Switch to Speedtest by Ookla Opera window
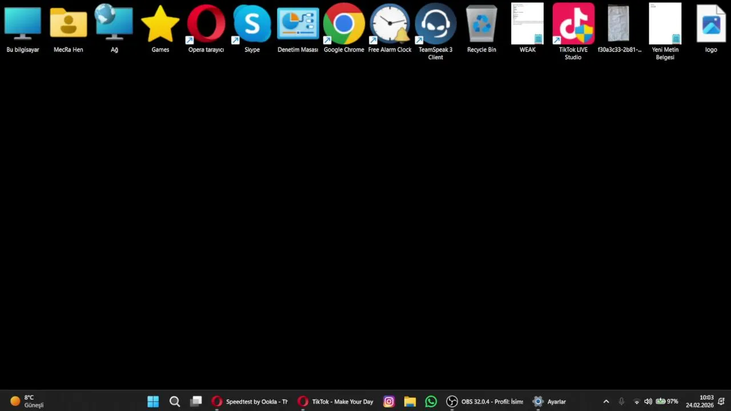Image resolution: width=731 pixels, height=411 pixels. point(250,401)
